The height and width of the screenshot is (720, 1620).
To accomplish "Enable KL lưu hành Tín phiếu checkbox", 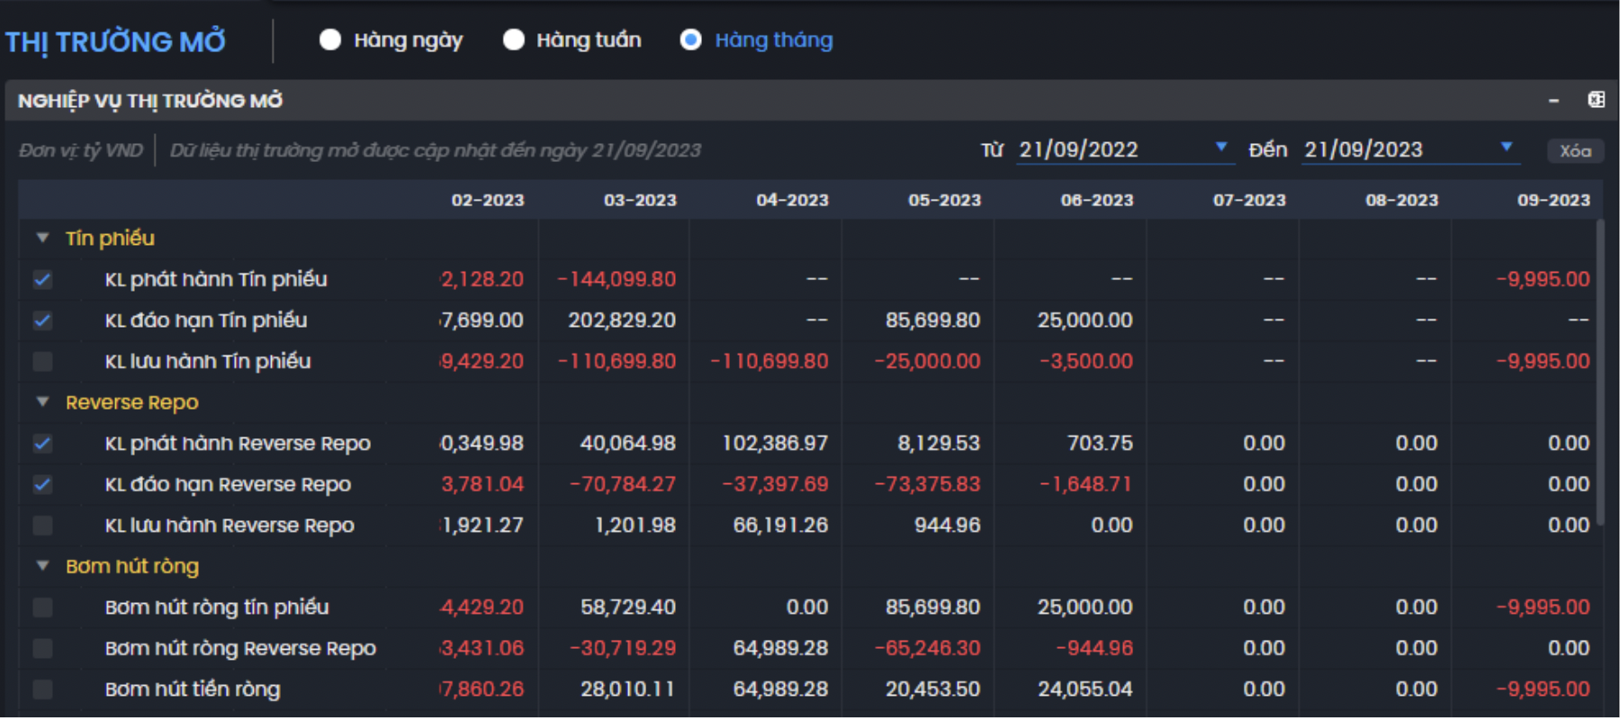I will pos(42,362).
